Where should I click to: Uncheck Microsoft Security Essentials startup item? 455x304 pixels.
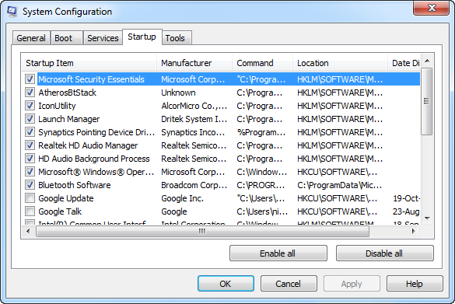(x=30, y=79)
